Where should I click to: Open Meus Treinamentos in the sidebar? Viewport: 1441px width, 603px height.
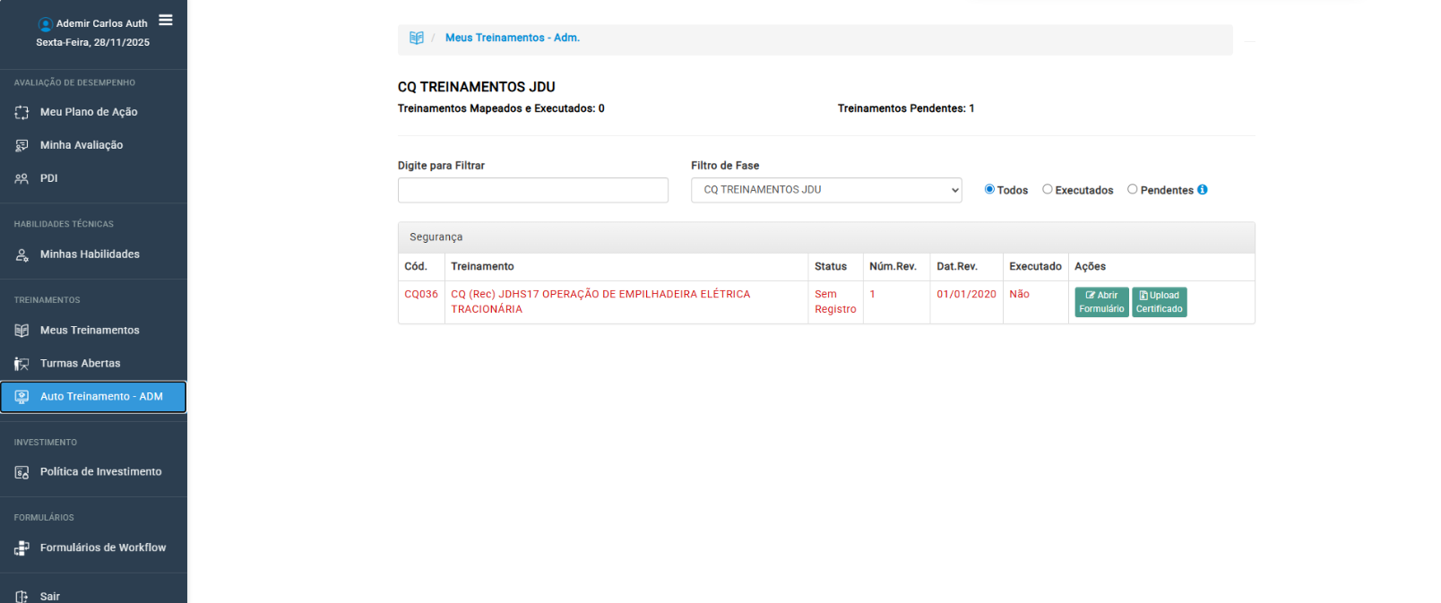pos(90,331)
